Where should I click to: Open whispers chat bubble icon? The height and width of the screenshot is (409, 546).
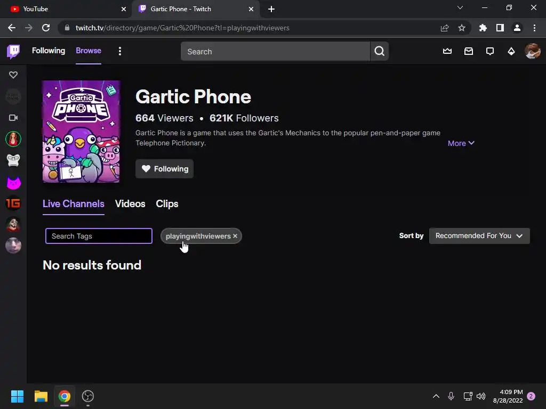pos(490,52)
